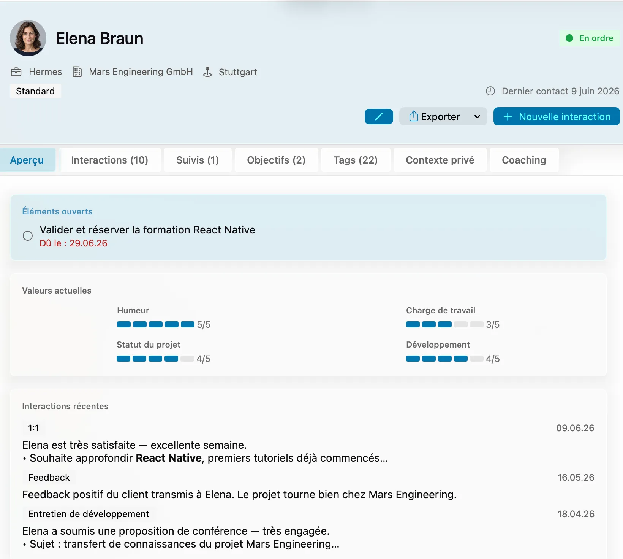623x559 pixels.
Task: Click the share icon inside Exporter button
Action: [413, 116]
